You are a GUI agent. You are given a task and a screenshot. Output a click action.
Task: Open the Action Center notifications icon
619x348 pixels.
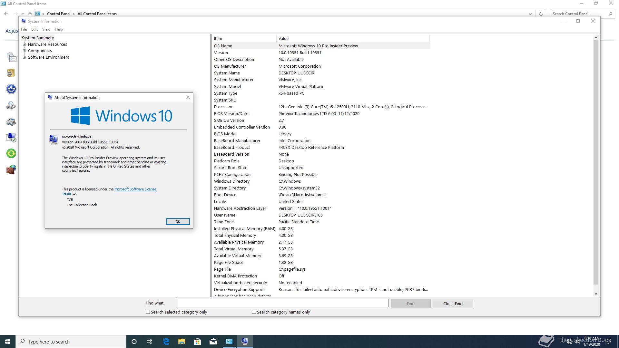608,342
